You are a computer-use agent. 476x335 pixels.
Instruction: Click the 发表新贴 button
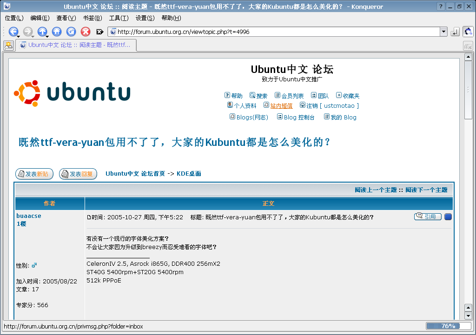point(34,174)
